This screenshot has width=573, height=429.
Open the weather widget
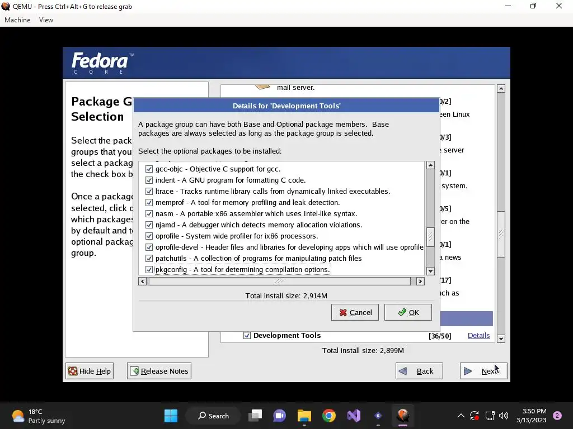click(x=39, y=416)
